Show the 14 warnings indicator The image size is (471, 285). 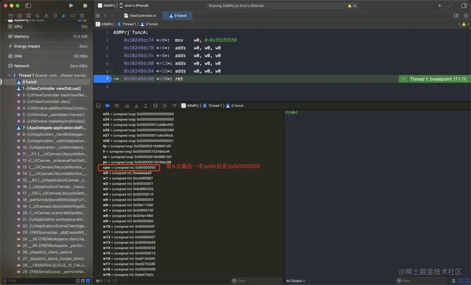pyautogui.click(x=352, y=6)
